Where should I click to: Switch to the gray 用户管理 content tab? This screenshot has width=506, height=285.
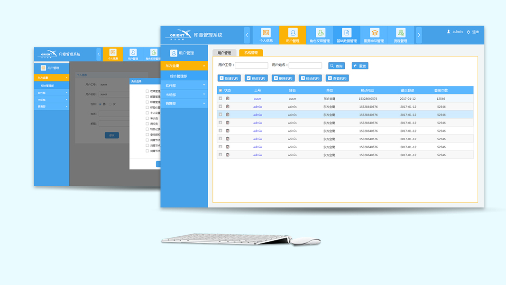224,53
